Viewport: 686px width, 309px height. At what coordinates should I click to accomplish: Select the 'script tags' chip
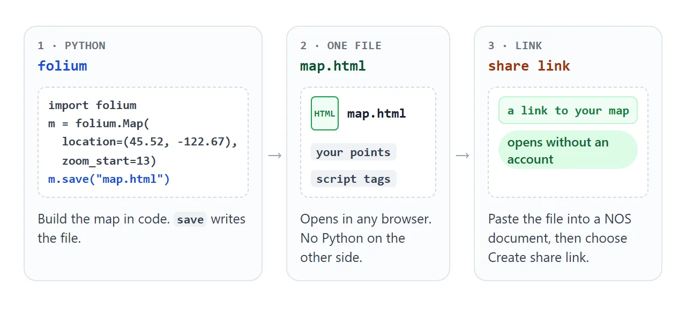click(x=353, y=179)
